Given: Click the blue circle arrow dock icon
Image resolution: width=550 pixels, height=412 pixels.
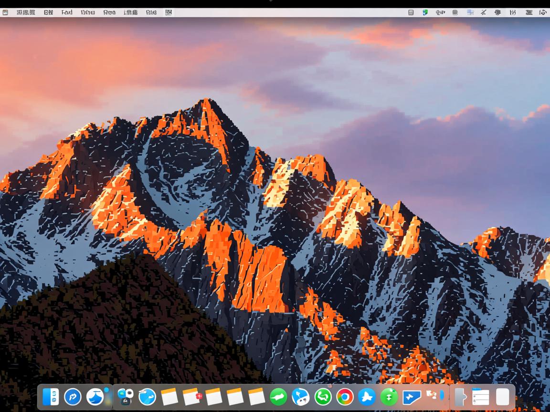Looking at the screenshot, I should [73, 397].
